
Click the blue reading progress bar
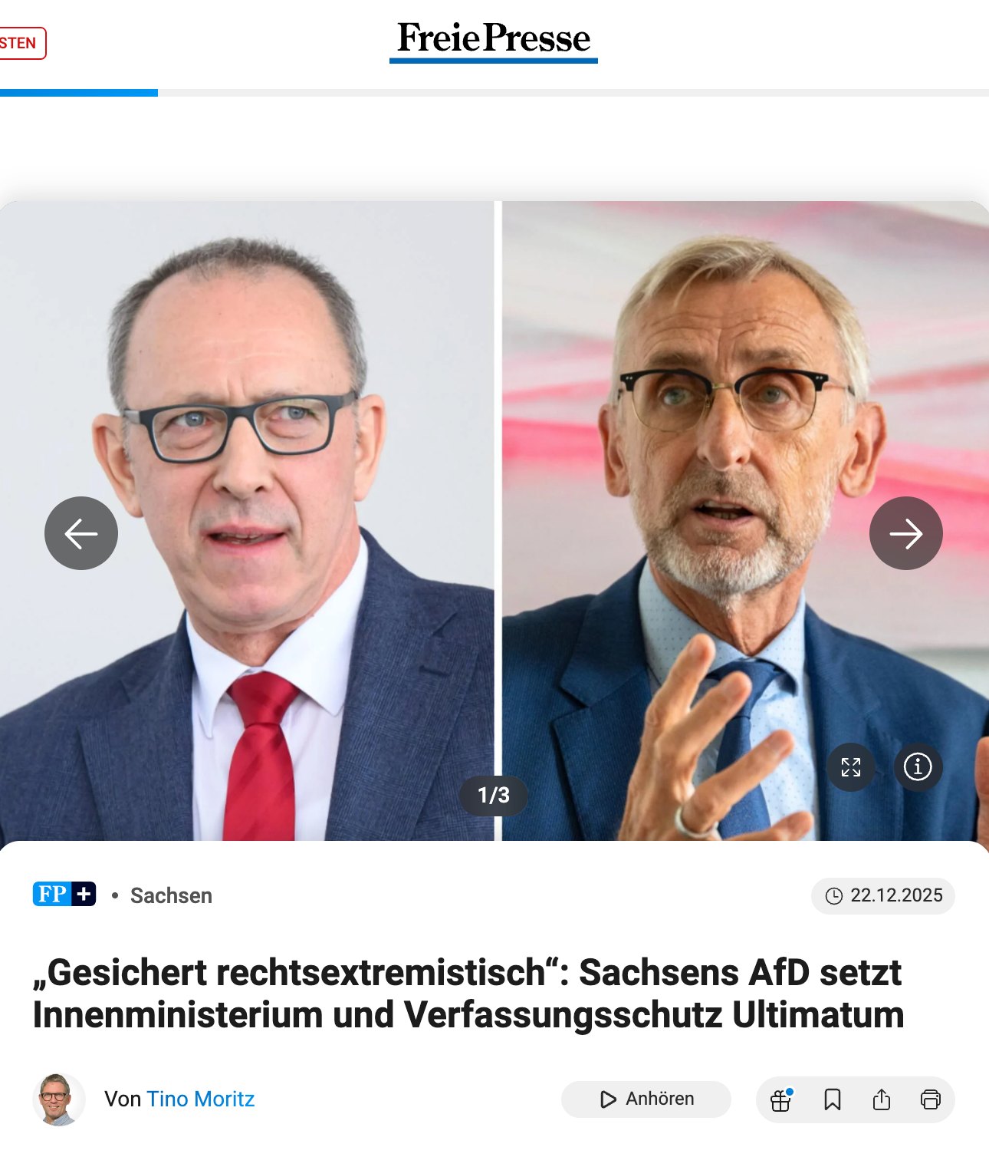pyautogui.click(x=79, y=93)
